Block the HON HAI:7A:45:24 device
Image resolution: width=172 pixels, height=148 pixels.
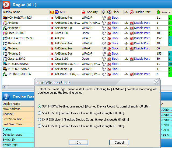pos(115,18)
